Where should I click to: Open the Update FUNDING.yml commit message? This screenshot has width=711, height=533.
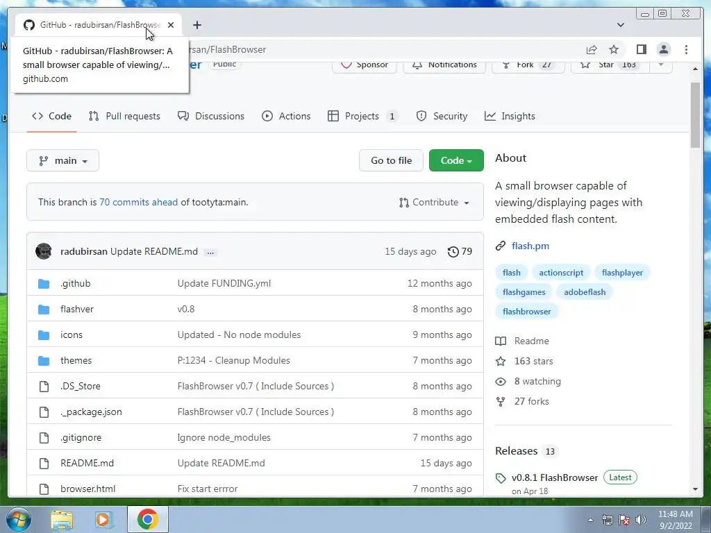(x=224, y=283)
